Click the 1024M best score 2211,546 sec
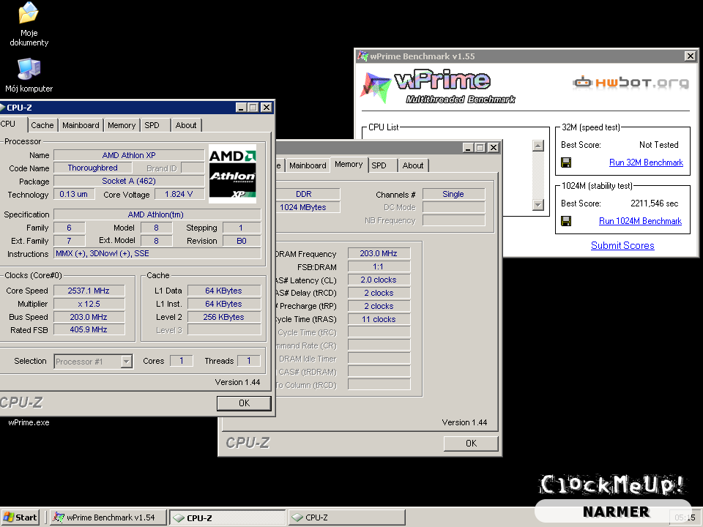Viewport: 703px width, 527px height. (654, 203)
